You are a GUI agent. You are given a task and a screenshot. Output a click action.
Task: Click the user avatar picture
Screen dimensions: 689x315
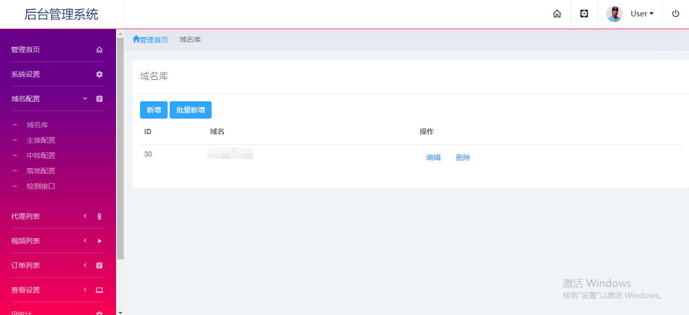(614, 14)
